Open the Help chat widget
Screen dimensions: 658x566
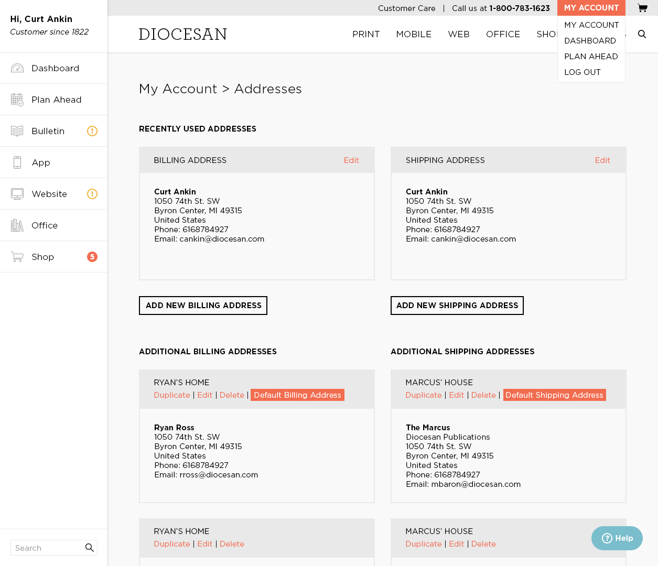(617, 538)
